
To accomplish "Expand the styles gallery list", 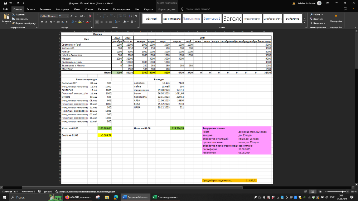I will point(304,22).
